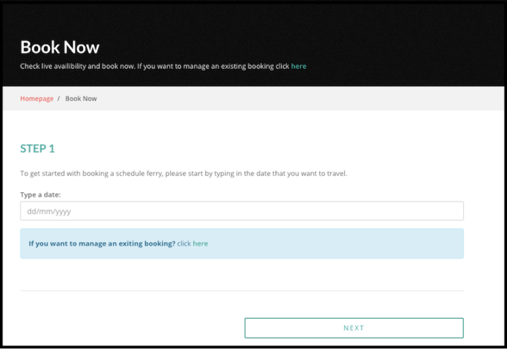Image resolution: width=507 pixels, height=349 pixels.
Task: Click the 'STEP 1' heading
Action: [37, 148]
